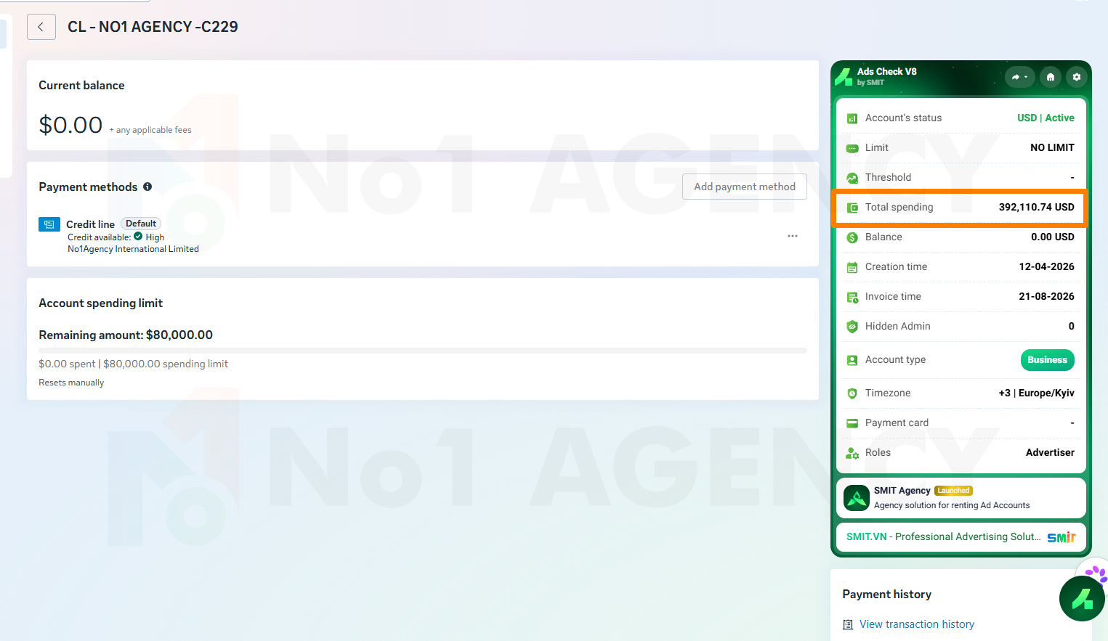
Task: Click the Launched badge beside SMIT Agency
Action: coord(953,491)
